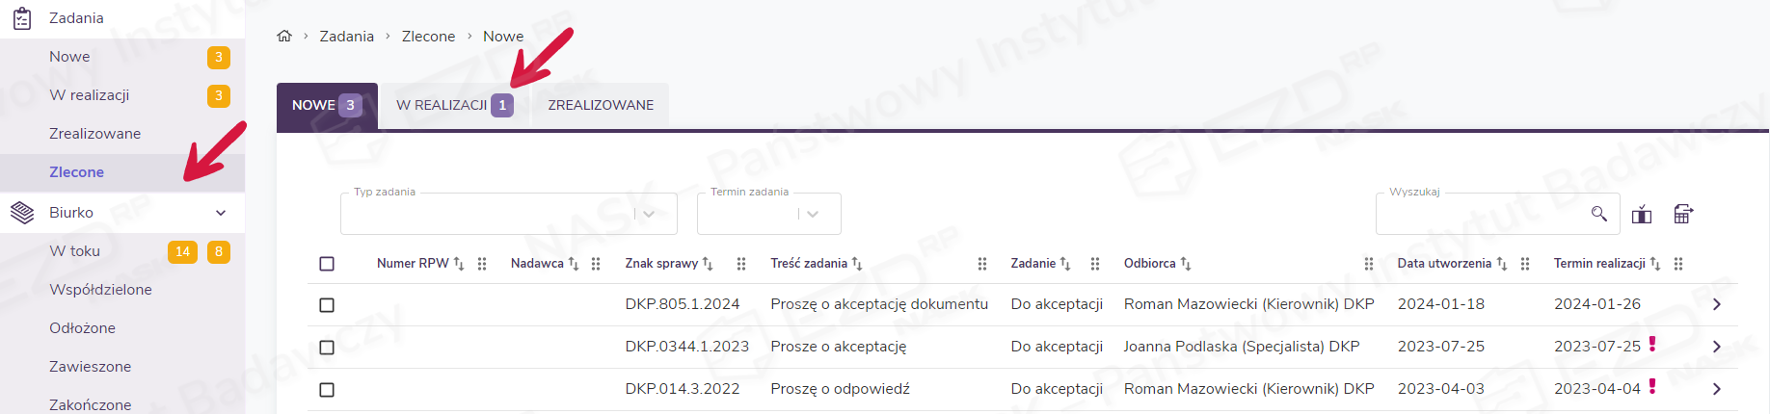
Task: Switch to W REALIZACJI tab
Action: click(x=453, y=105)
